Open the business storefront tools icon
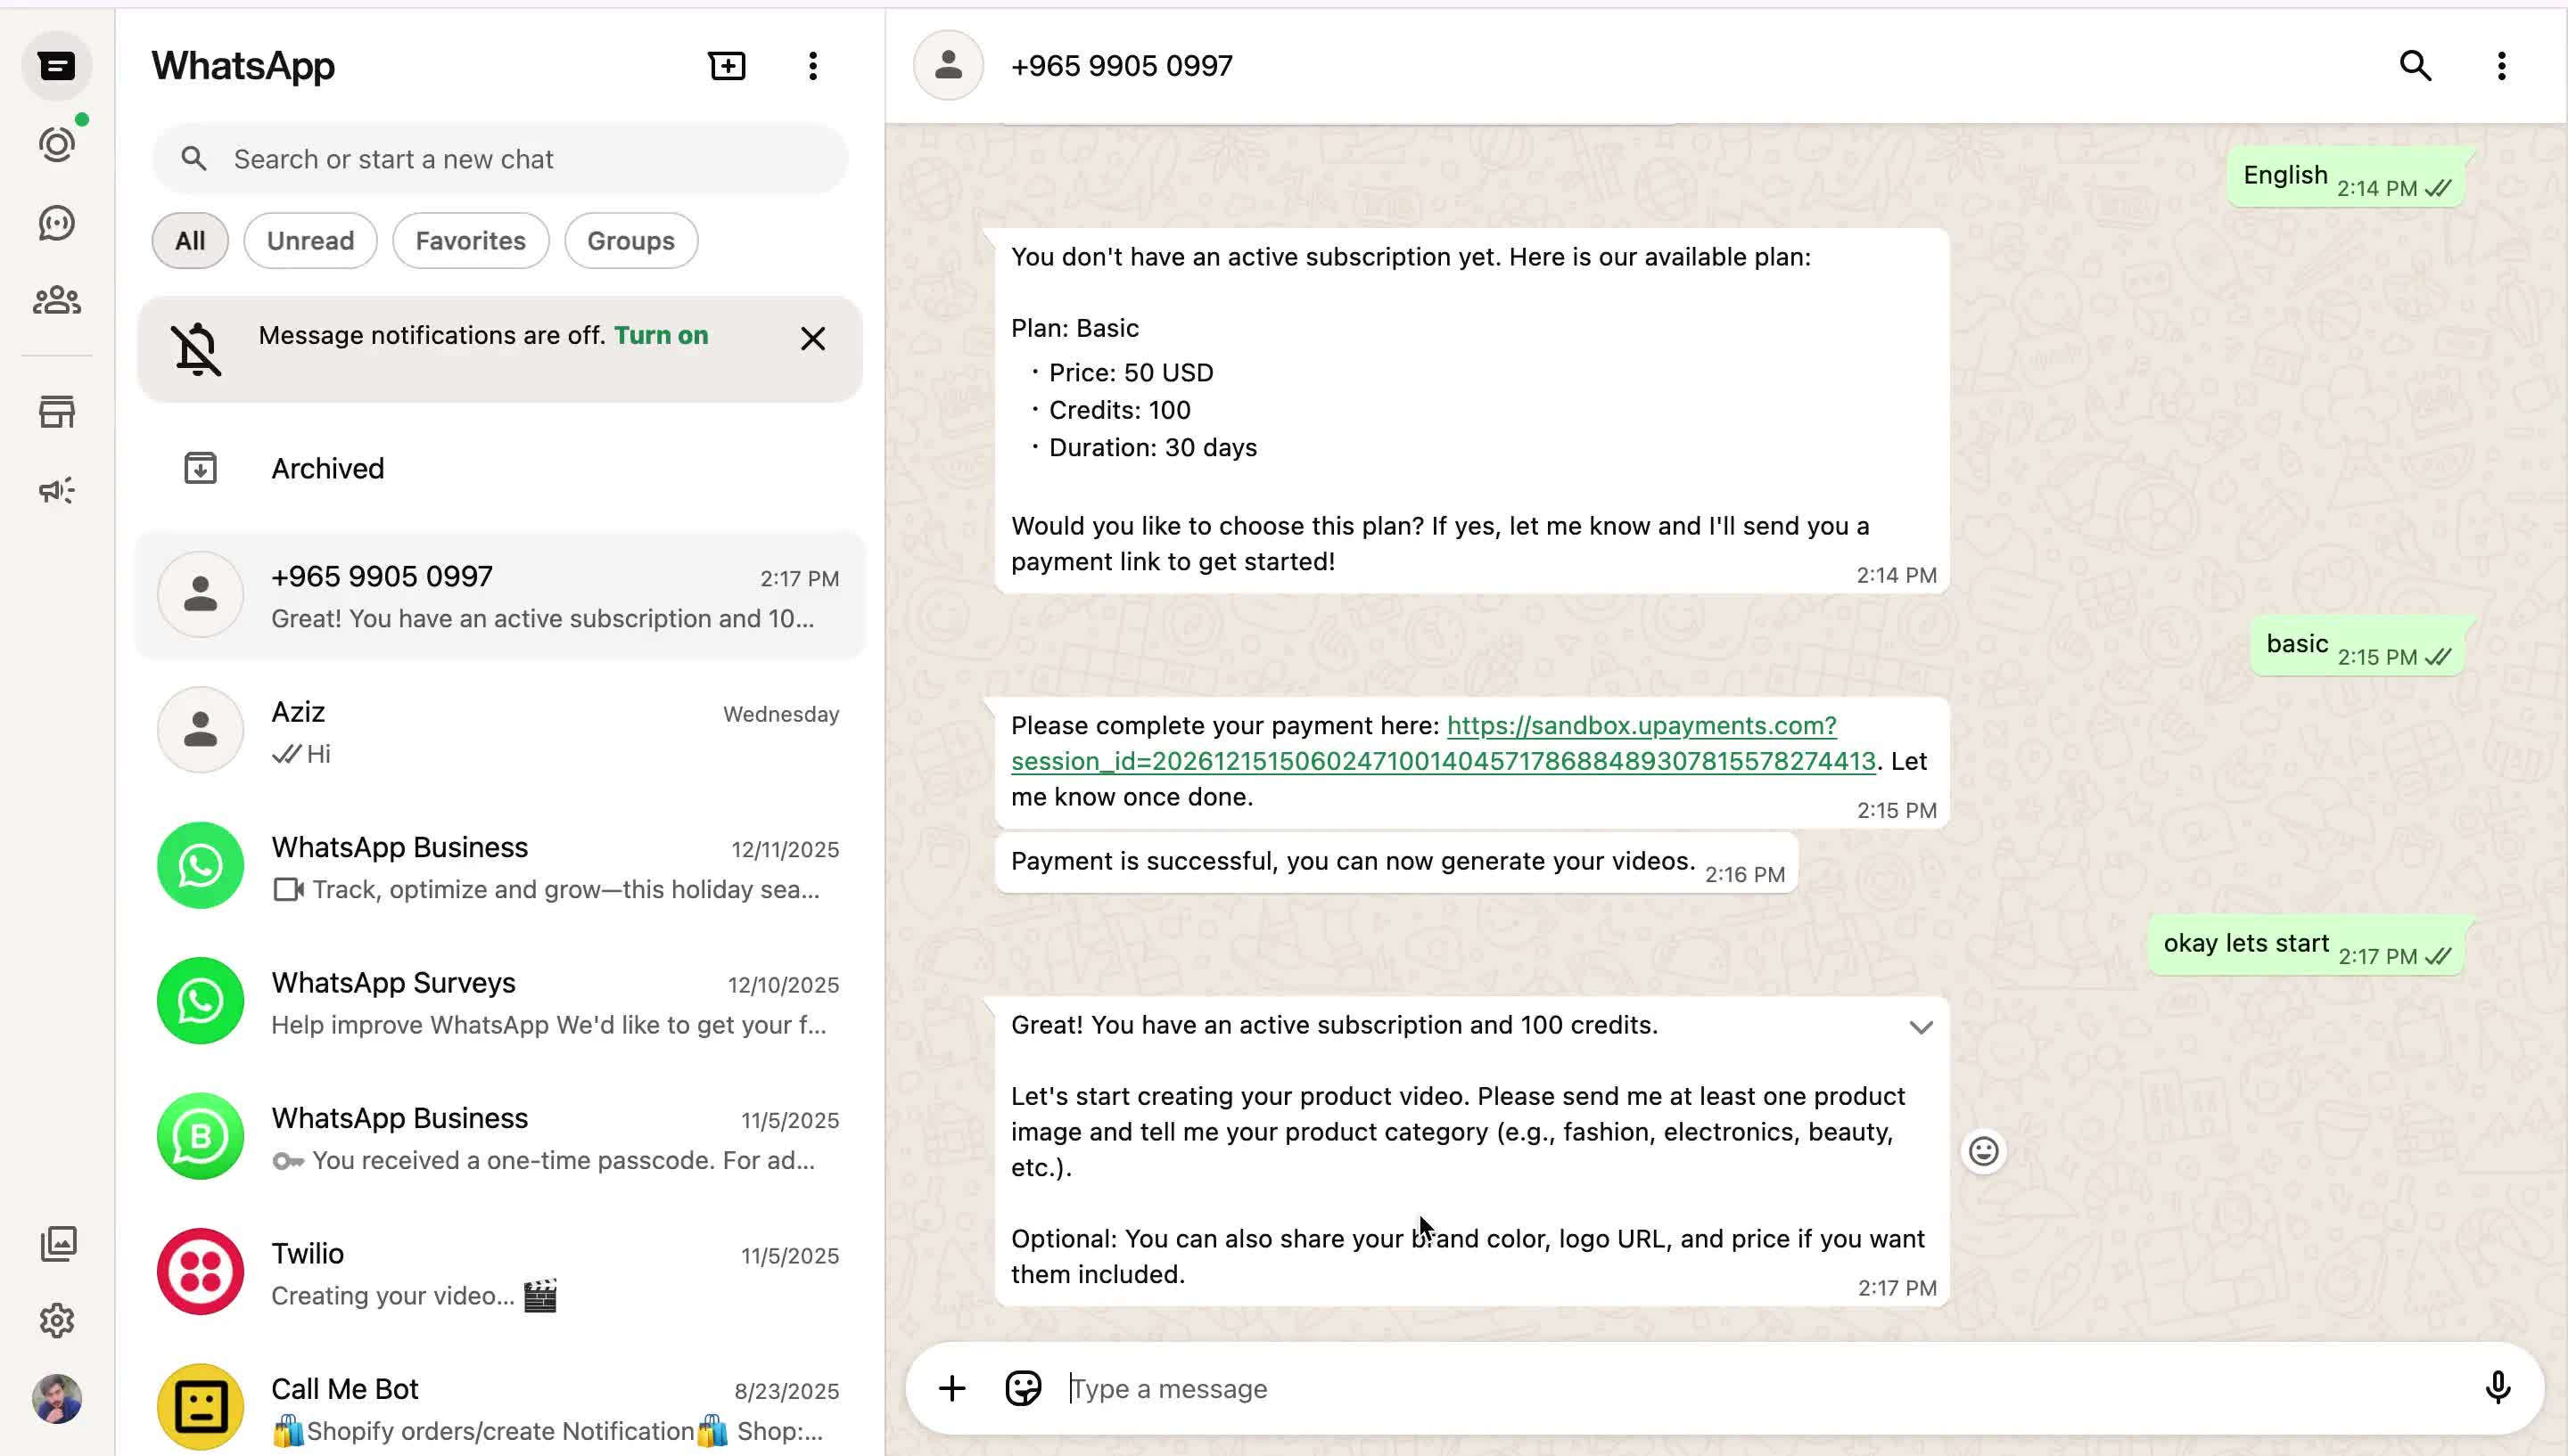 [57, 412]
